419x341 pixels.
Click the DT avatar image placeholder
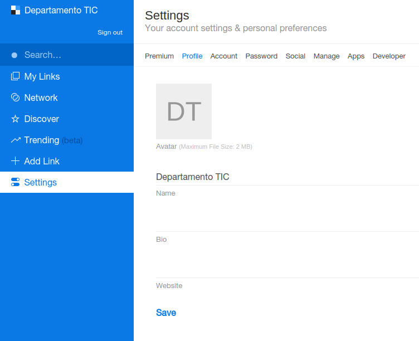[184, 111]
